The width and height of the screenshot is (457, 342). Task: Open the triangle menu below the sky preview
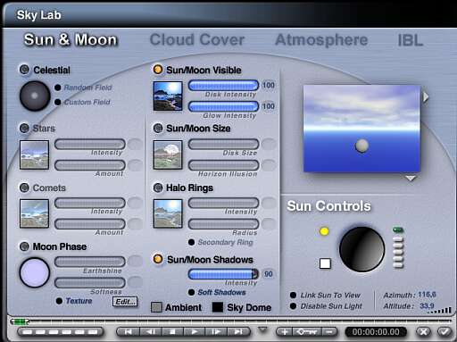point(411,179)
